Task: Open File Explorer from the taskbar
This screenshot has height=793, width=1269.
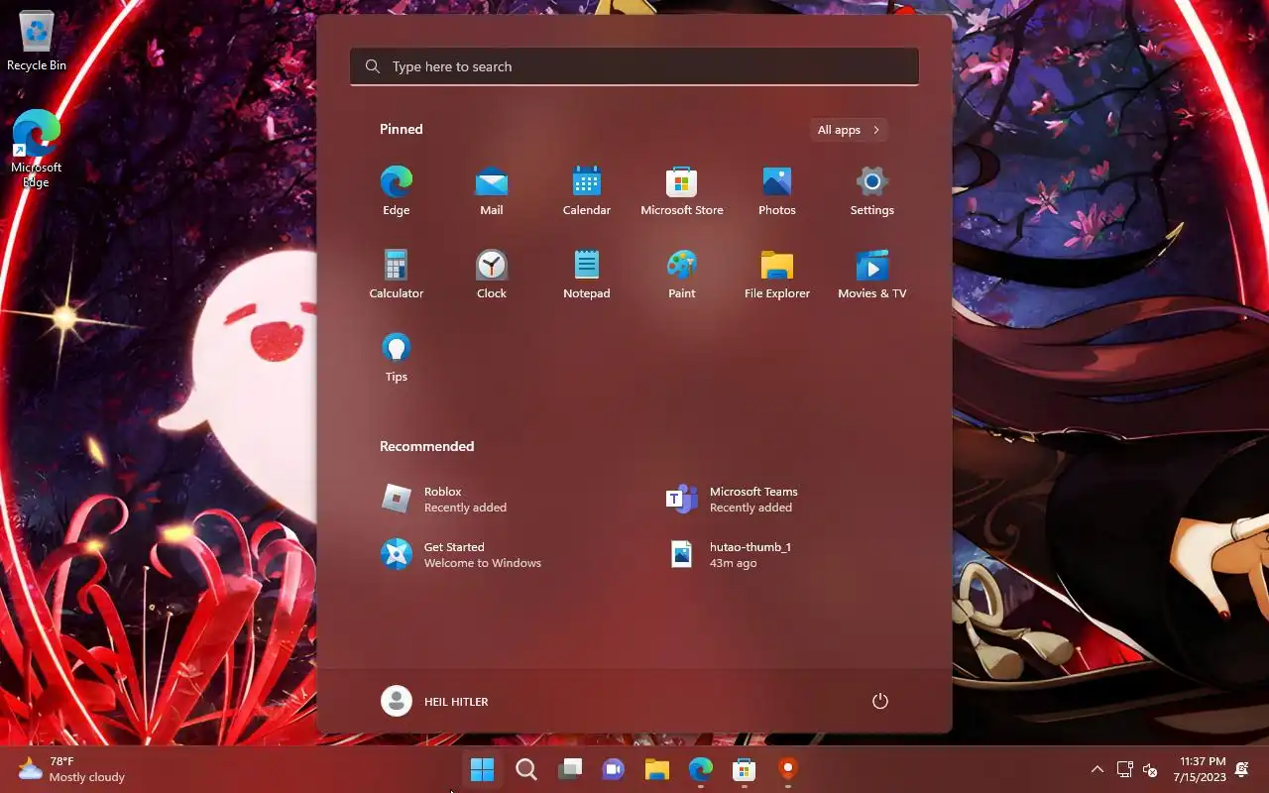Action: point(657,769)
